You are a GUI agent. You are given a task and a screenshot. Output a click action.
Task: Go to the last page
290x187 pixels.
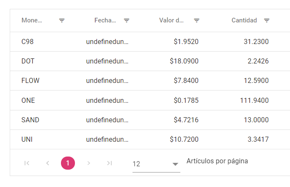[x=109, y=163]
